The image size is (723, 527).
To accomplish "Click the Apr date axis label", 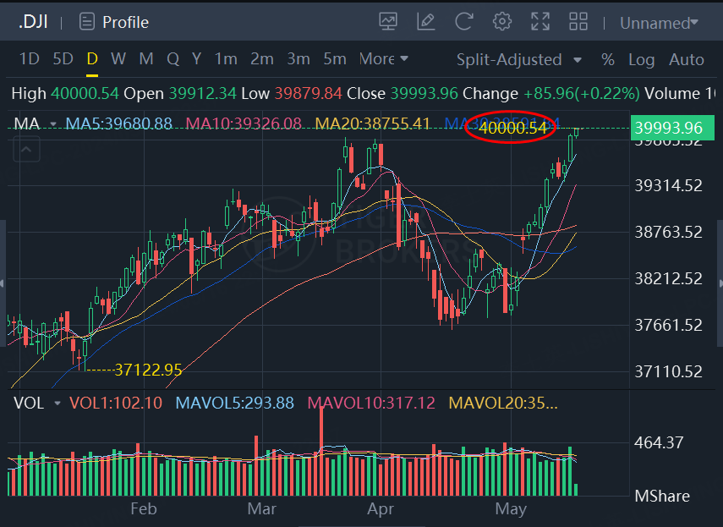I will (x=381, y=509).
